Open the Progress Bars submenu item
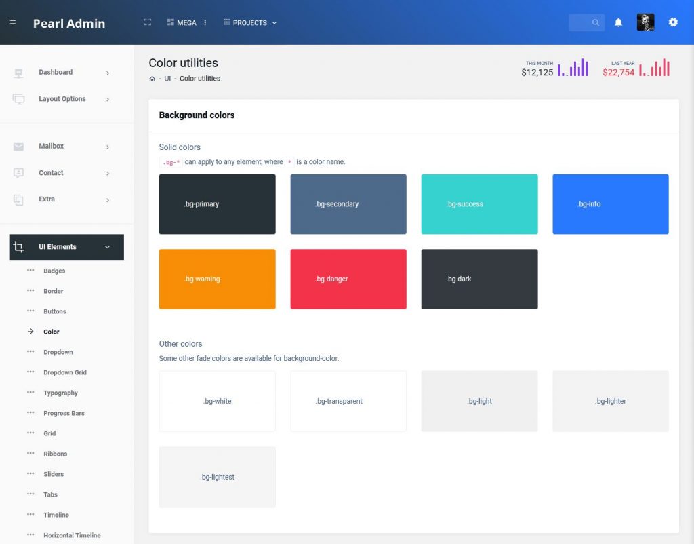The height and width of the screenshot is (544, 694). [x=64, y=413]
